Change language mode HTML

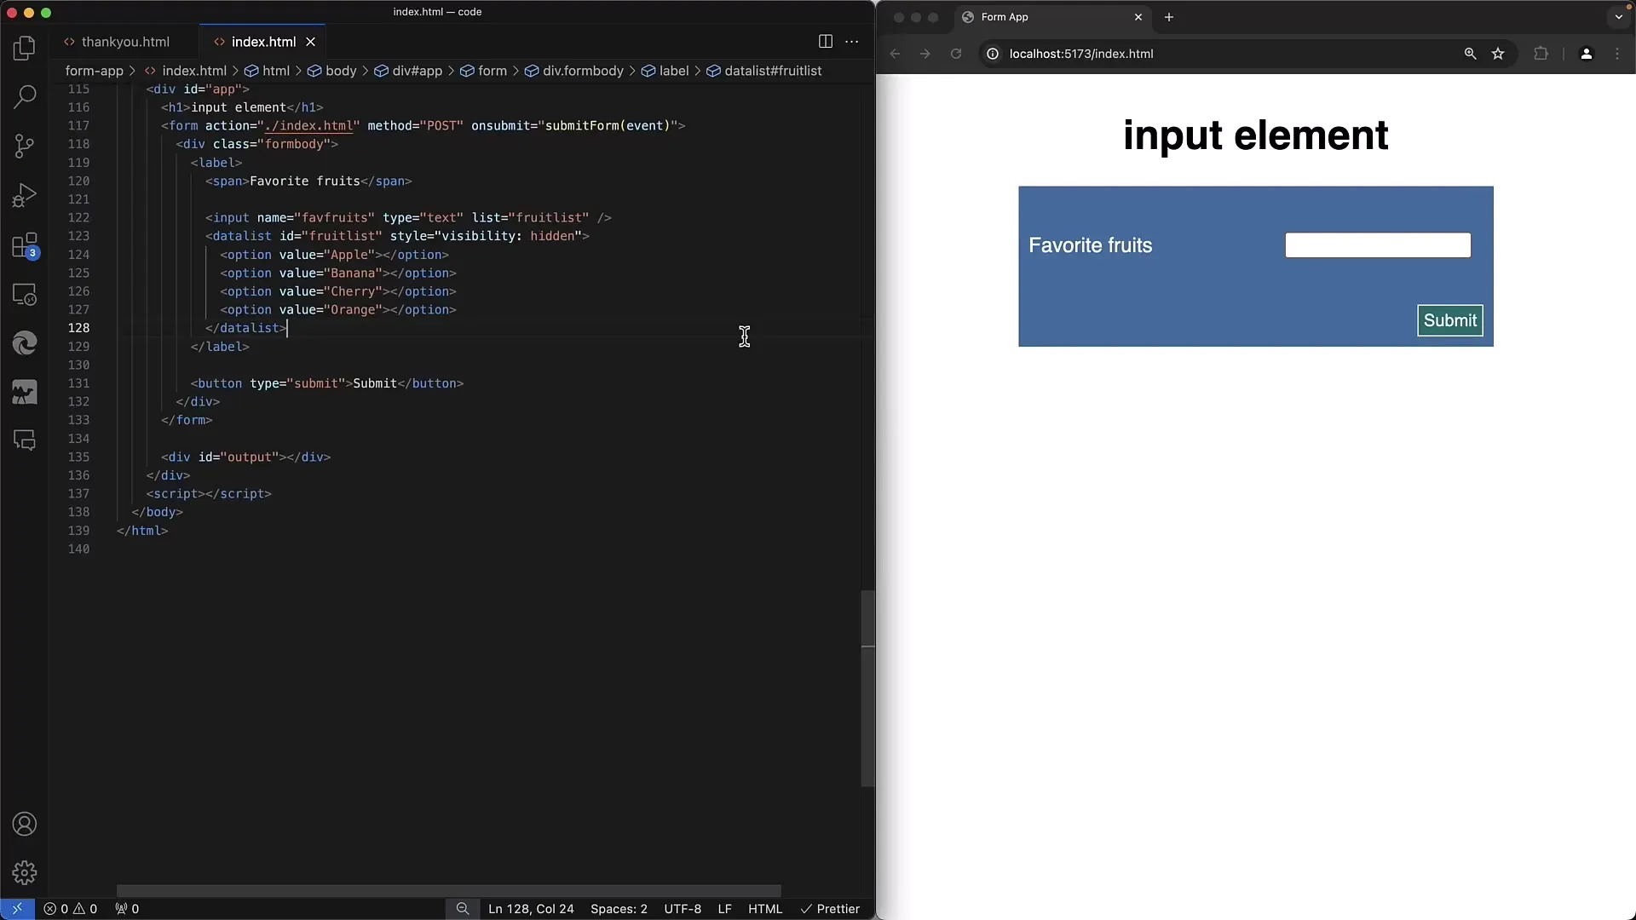tap(765, 909)
